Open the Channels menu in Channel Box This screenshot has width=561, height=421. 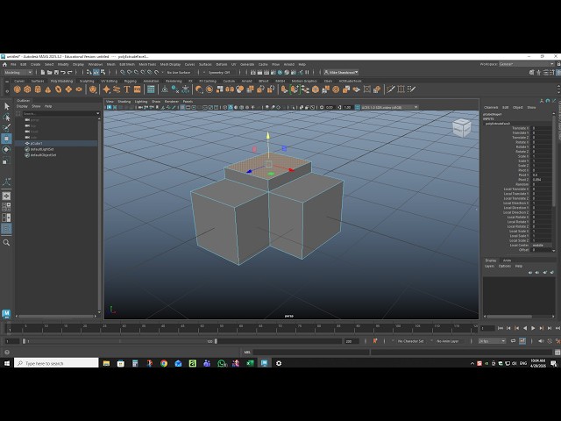pos(491,107)
